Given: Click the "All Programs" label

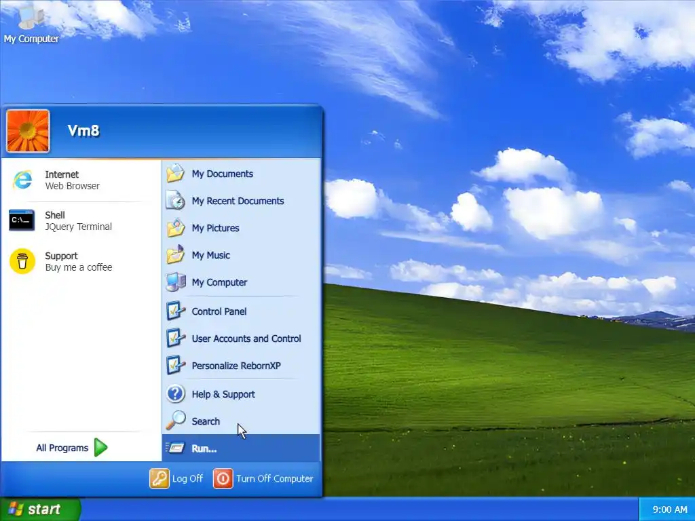Looking at the screenshot, I should point(62,448).
